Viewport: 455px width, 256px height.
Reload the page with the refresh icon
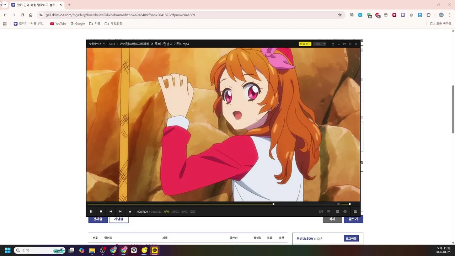pyautogui.click(x=22, y=15)
